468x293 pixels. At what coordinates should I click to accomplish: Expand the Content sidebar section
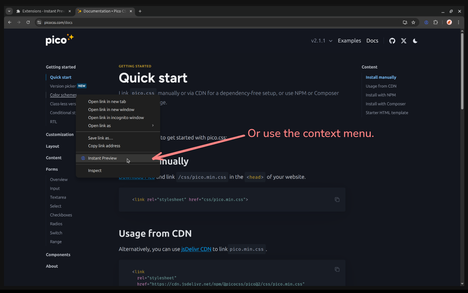coord(54,158)
